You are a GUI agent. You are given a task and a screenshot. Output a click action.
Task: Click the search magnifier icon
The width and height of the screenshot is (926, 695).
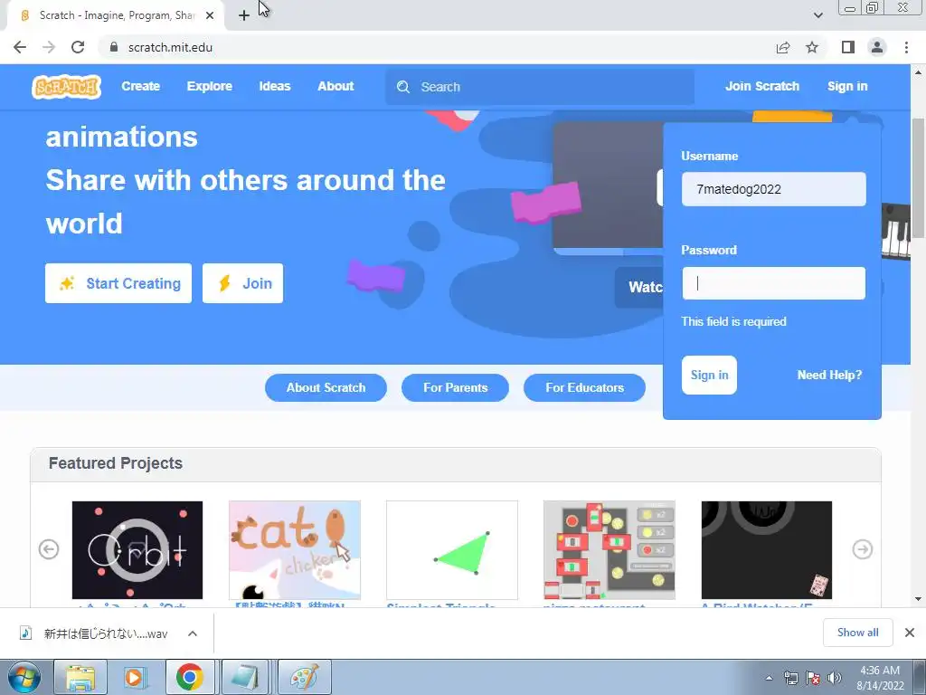click(402, 87)
